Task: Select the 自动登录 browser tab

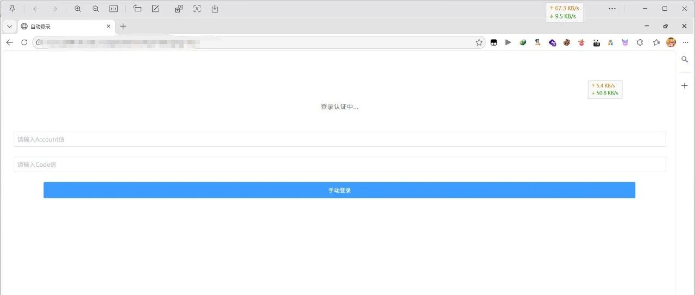Action: [x=66, y=26]
